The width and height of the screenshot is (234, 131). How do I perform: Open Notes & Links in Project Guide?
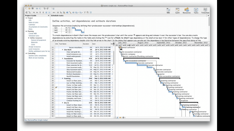click(x=33, y=22)
